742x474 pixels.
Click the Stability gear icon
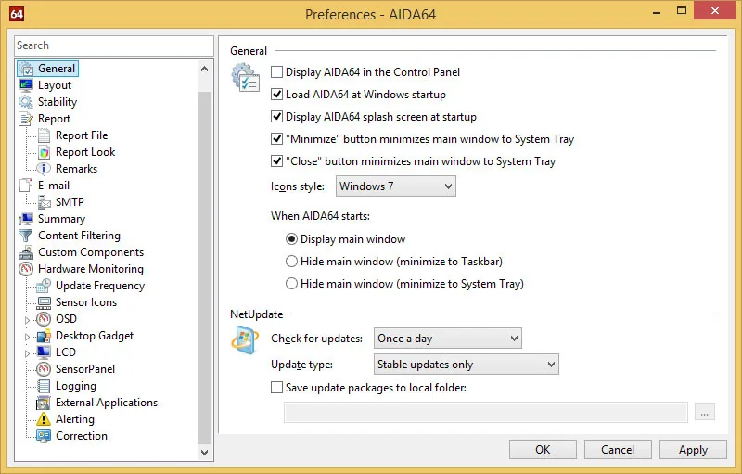26,102
